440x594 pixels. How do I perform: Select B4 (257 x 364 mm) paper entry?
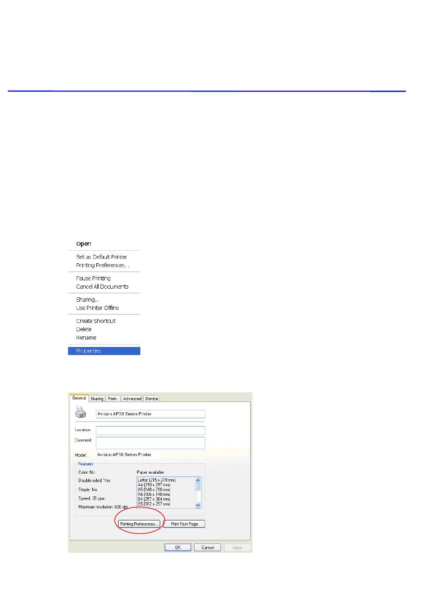point(154,499)
